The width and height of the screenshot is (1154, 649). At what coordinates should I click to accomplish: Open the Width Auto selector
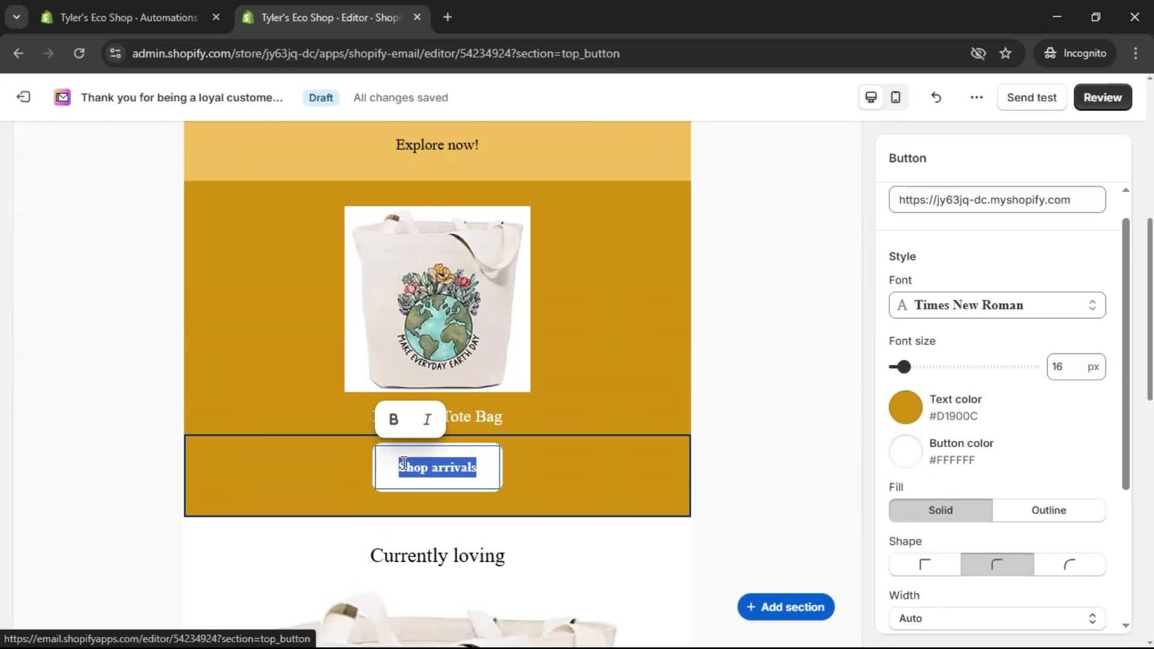coord(996,618)
